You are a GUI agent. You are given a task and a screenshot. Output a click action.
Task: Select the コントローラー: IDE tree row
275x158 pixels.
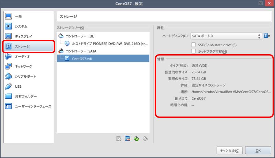point(103,36)
